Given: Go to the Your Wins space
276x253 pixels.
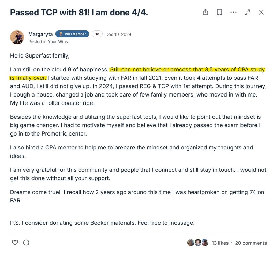Looking at the screenshot, I should click(58, 42).
